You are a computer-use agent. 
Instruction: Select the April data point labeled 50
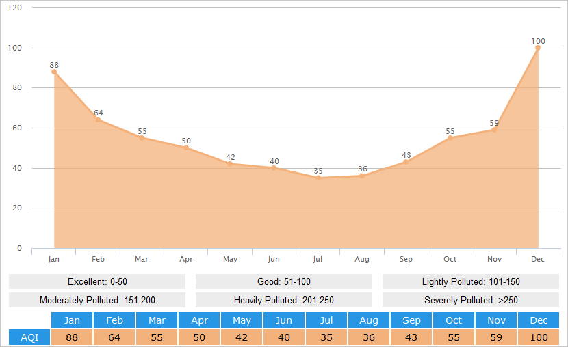pos(186,148)
